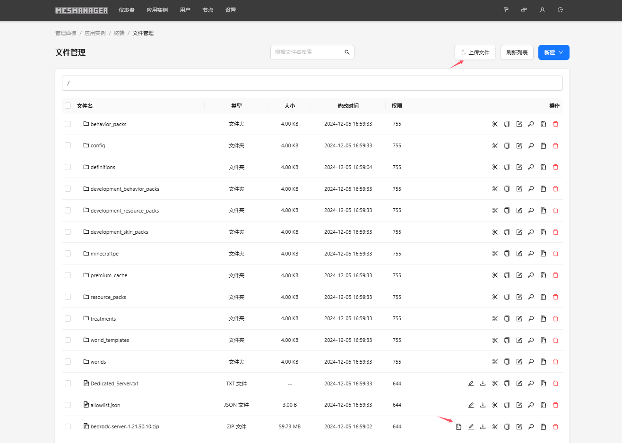Image resolution: width=622 pixels, height=443 pixels.
Task: Rename the definitions folder
Action: (x=519, y=167)
